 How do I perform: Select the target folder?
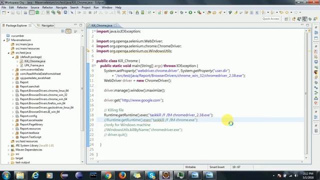tap(19, 158)
